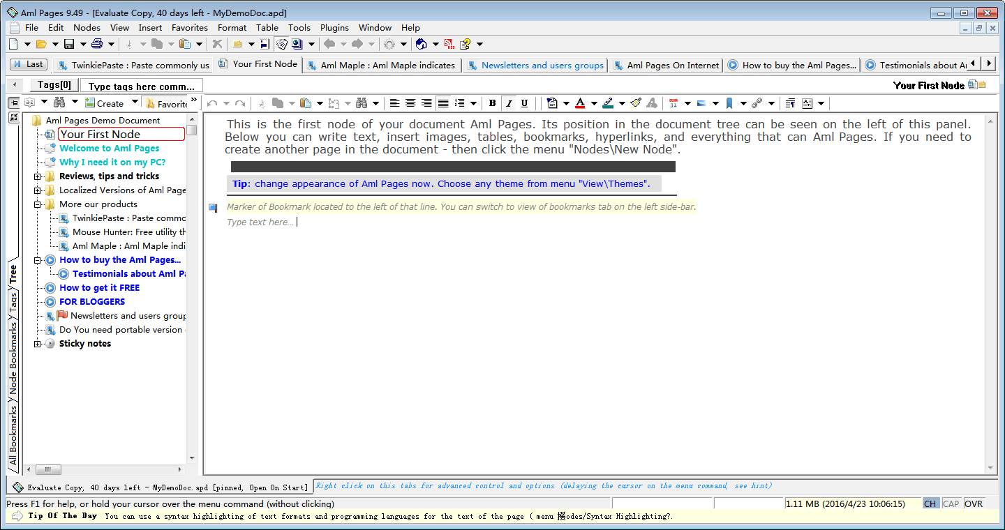Click the hyperlink chain icon

[757, 103]
